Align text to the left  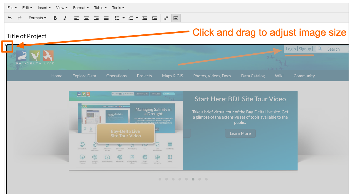[76, 18]
